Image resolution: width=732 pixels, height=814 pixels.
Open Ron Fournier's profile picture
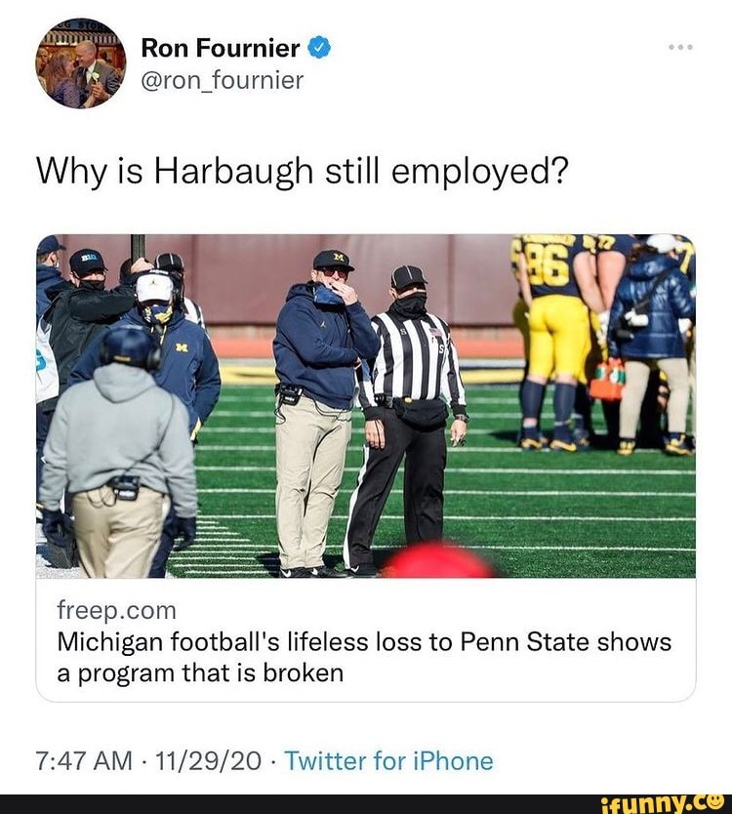pyautogui.click(x=82, y=61)
